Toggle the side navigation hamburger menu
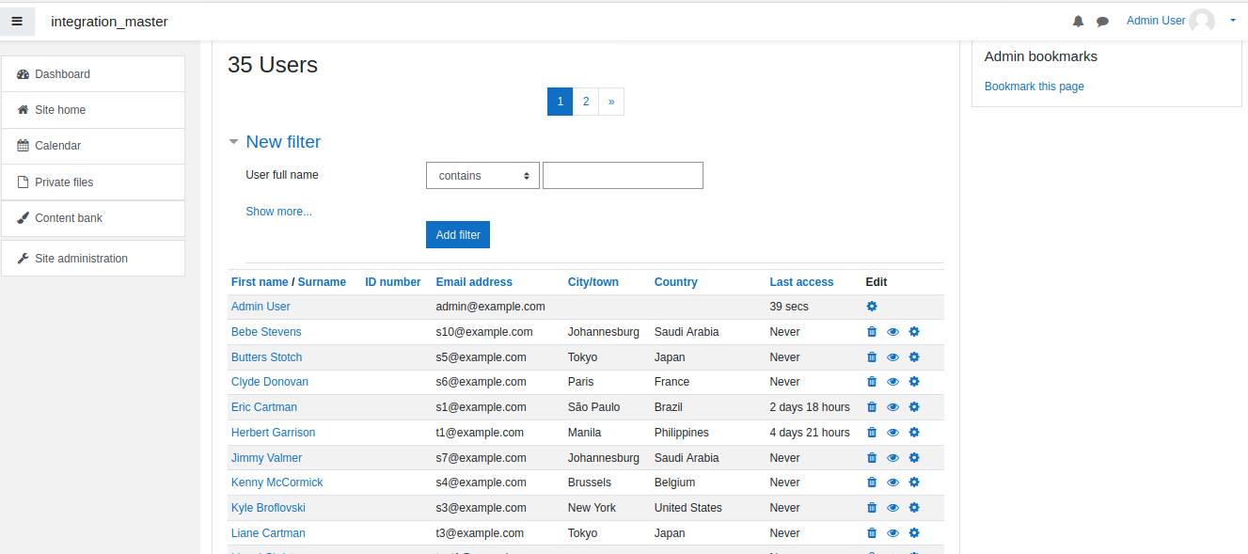Image resolution: width=1248 pixels, height=554 pixels. click(17, 22)
